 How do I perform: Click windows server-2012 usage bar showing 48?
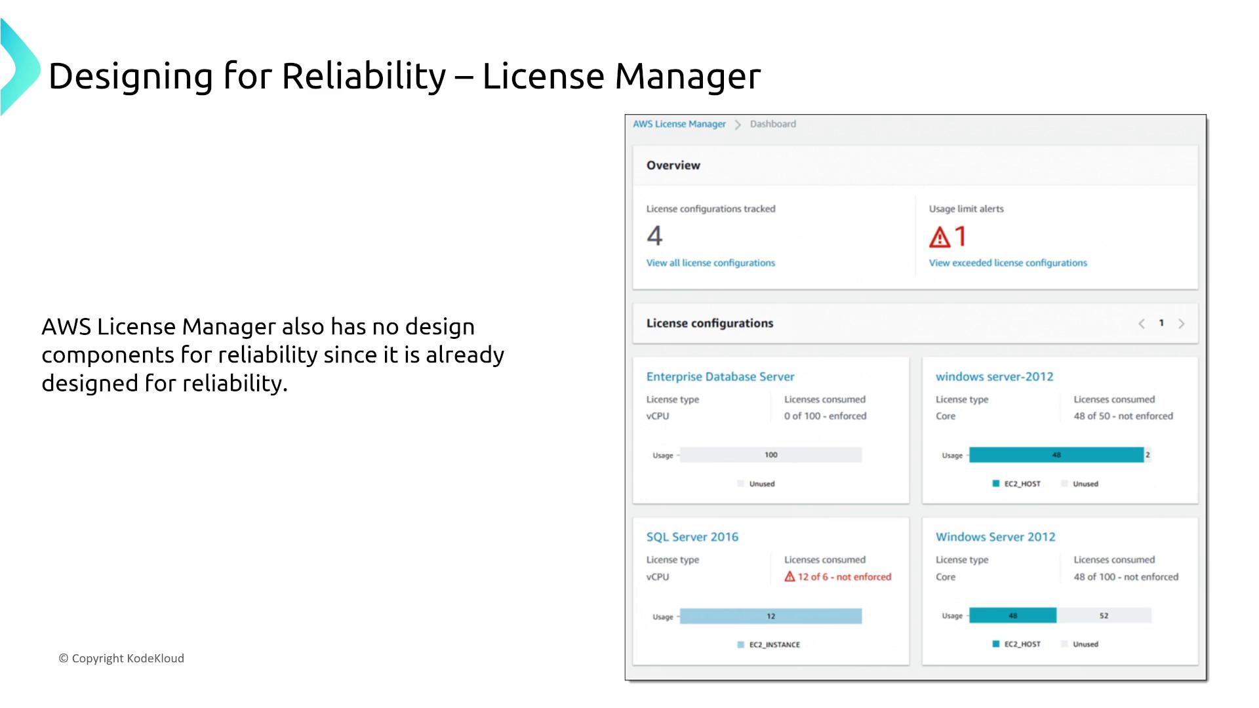pyautogui.click(x=1056, y=455)
